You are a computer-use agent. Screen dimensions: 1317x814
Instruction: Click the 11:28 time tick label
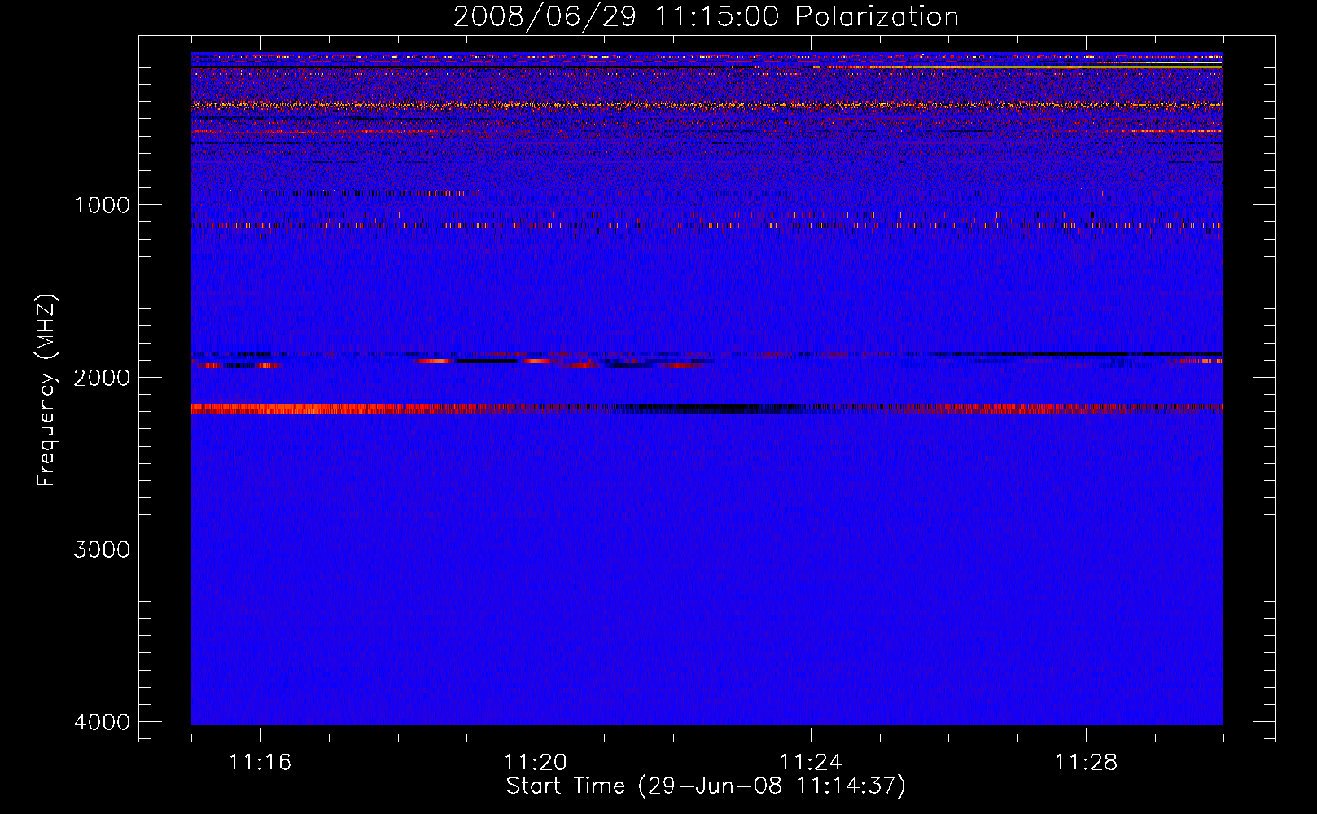pyautogui.click(x=1087, y=763)
